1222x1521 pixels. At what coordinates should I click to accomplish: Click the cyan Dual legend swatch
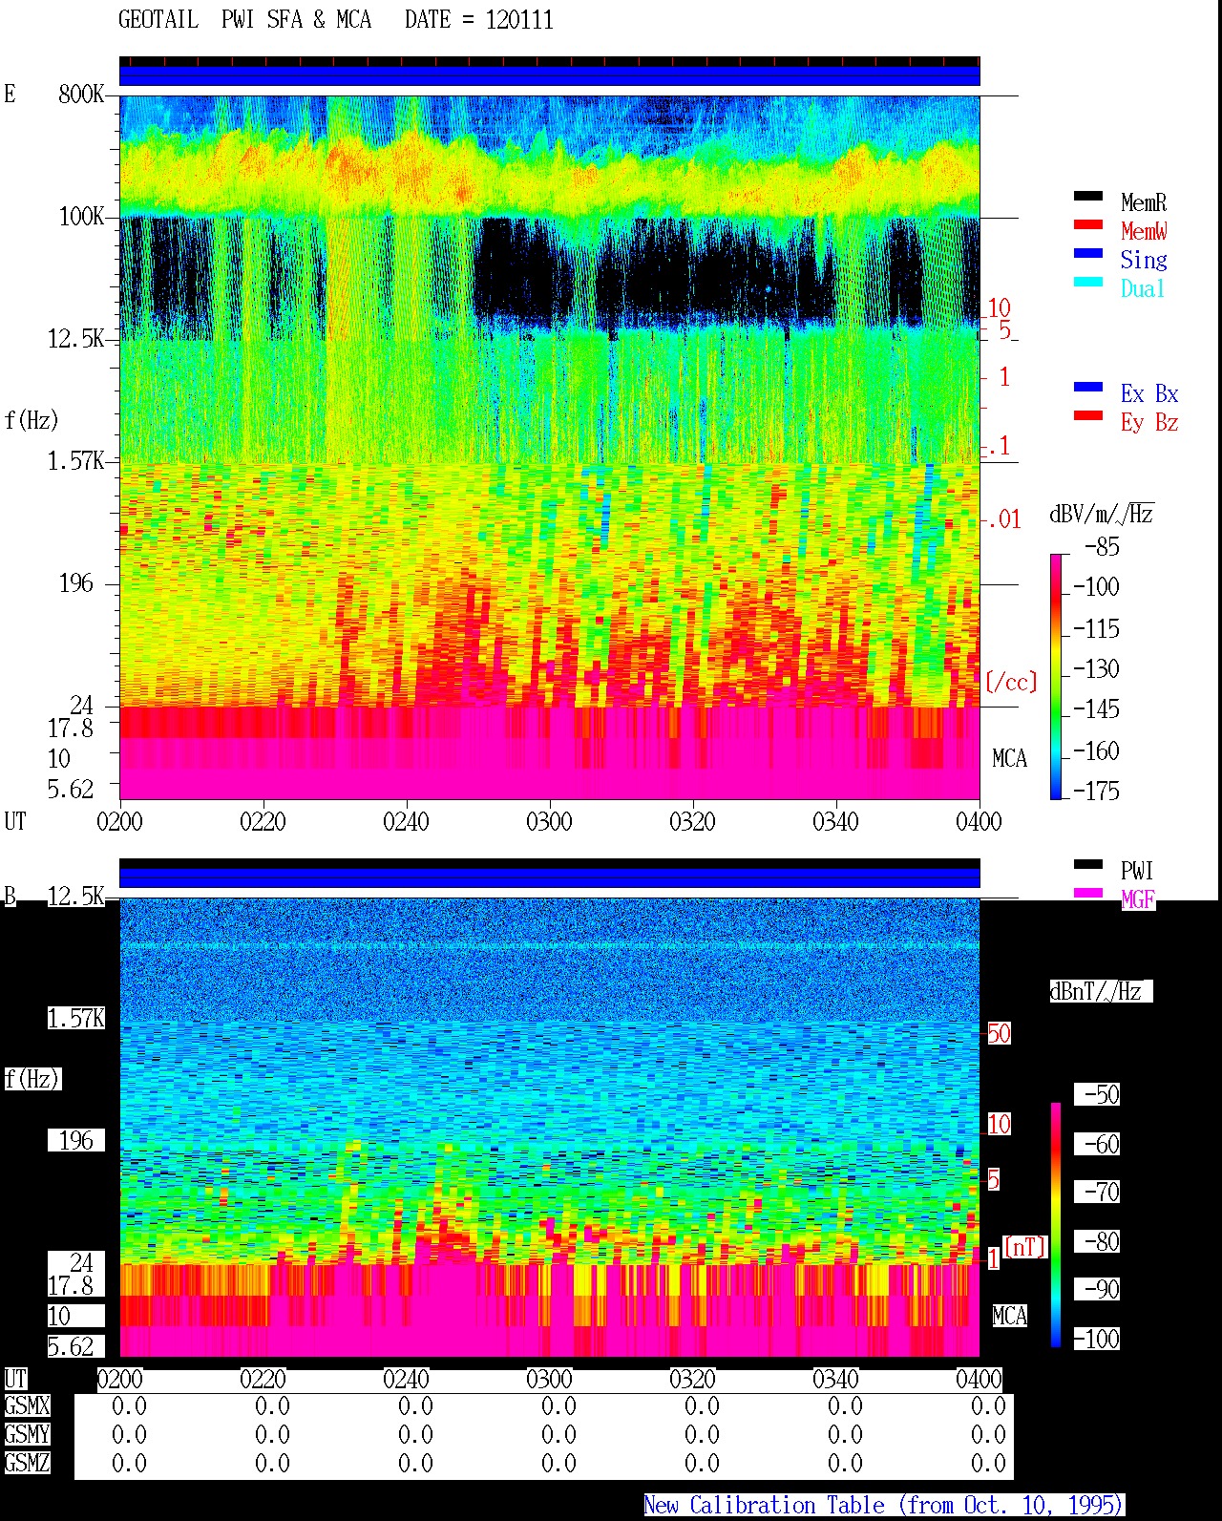1088,282
